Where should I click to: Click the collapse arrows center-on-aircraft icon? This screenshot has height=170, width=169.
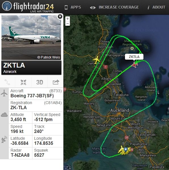pyautogui.click(x=23, y=82)
